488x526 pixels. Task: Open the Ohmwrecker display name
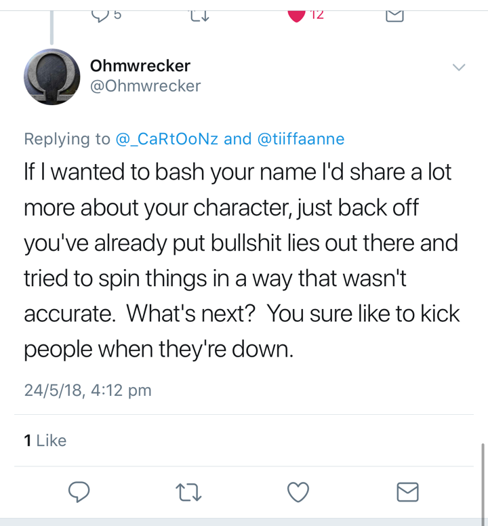point(140,66)
